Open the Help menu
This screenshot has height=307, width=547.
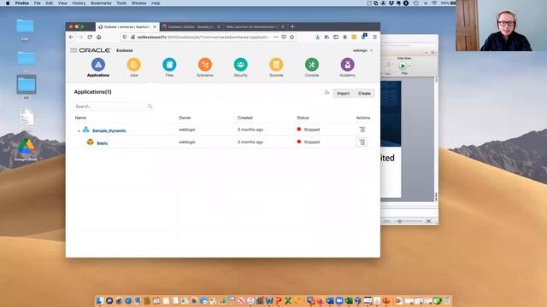click(x=156, y=3)
